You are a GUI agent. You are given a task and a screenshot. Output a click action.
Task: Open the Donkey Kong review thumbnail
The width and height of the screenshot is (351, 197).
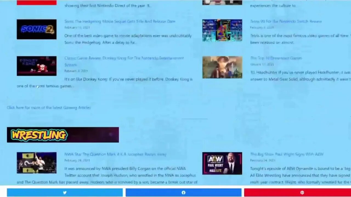tap(36, 66)
